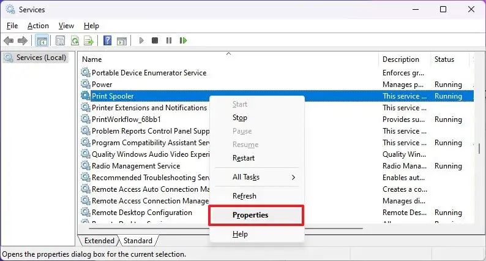Click gear icon beside Remote Desktop Configuration

tap(86, 212)
